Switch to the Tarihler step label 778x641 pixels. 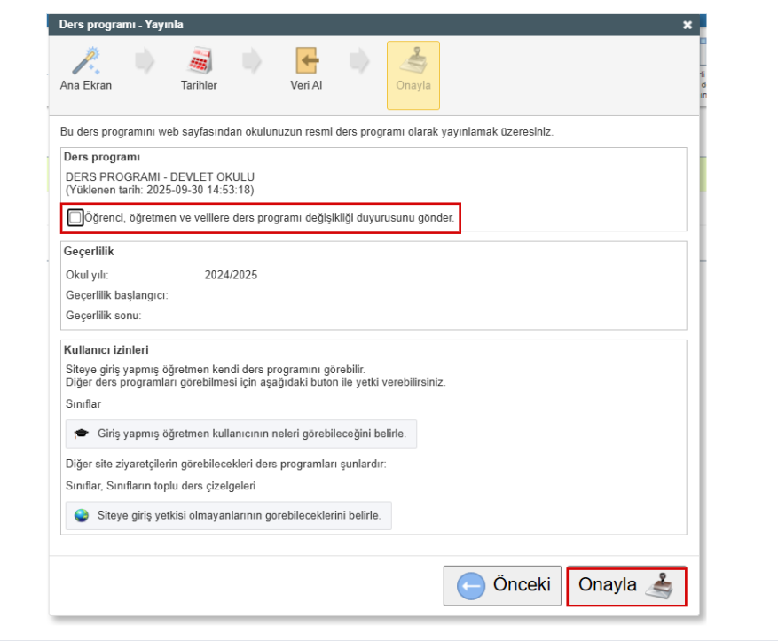point(199,86)
